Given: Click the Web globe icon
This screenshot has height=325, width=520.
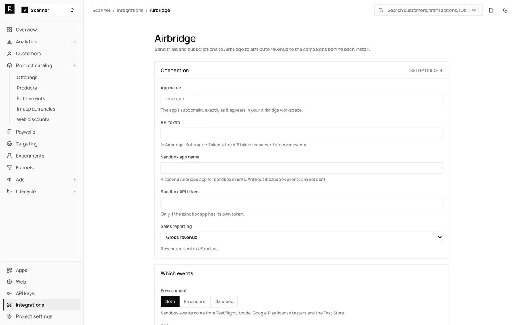Looking at the screenshot, I should (9, 282).
